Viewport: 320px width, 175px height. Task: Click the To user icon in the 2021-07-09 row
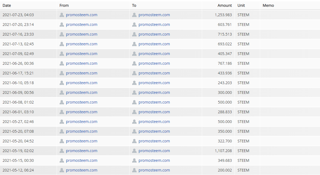[134, 54]
